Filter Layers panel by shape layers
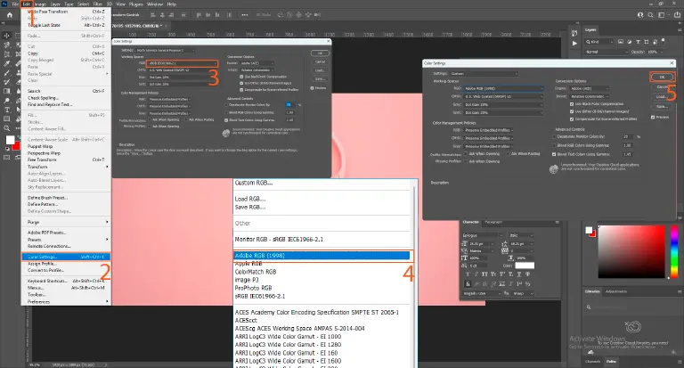 coord(647,42)
